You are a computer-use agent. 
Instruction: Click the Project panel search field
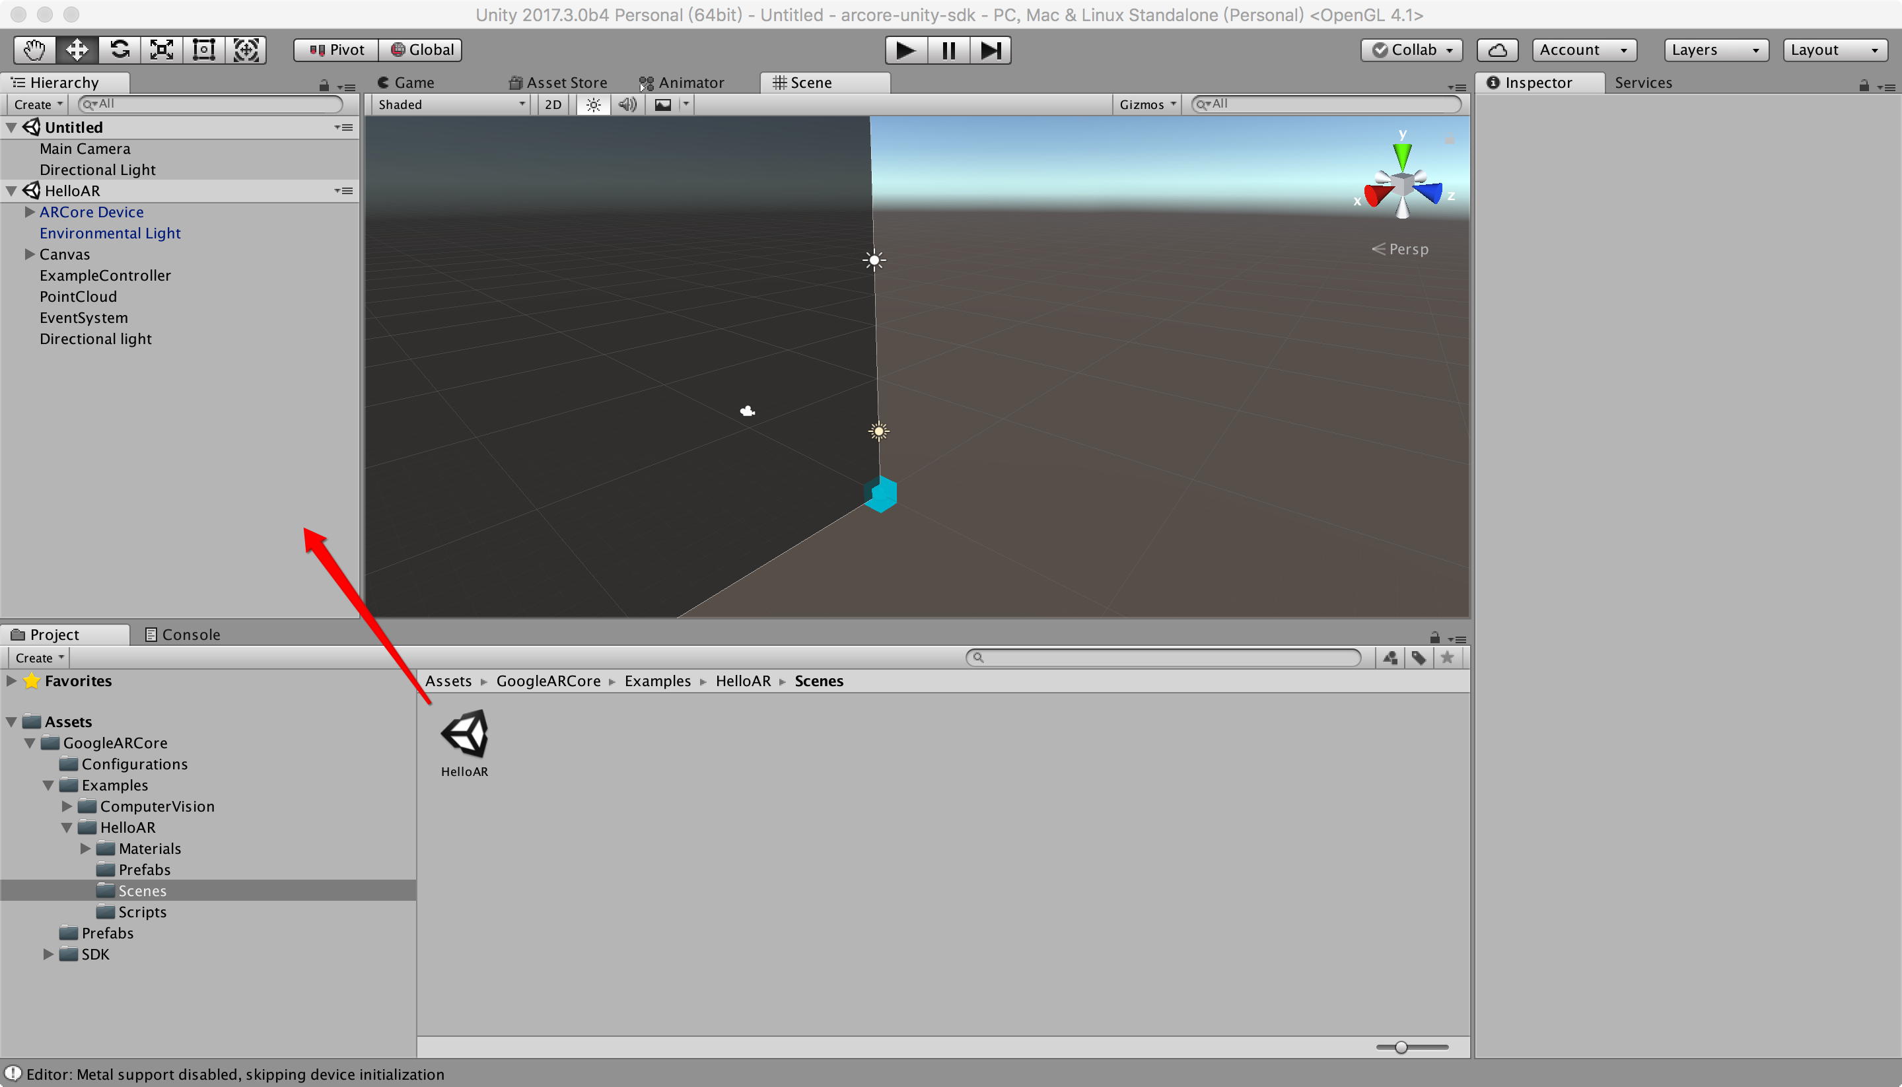click(1163, 658)
